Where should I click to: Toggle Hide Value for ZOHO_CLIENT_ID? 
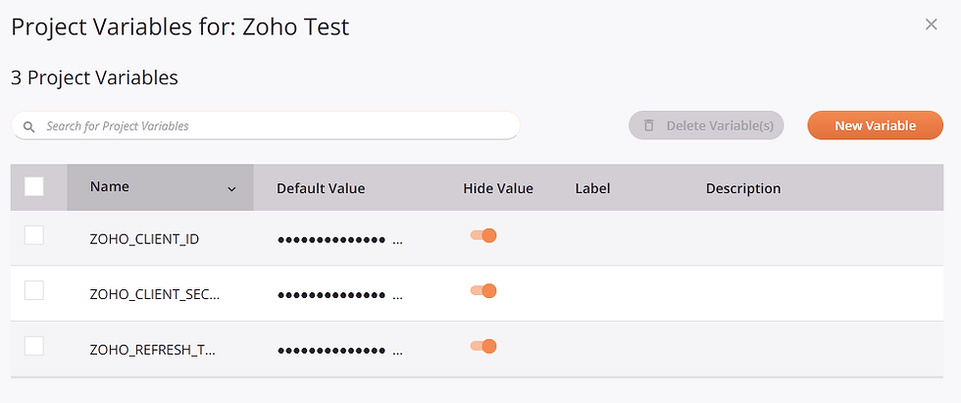[482, 235]
